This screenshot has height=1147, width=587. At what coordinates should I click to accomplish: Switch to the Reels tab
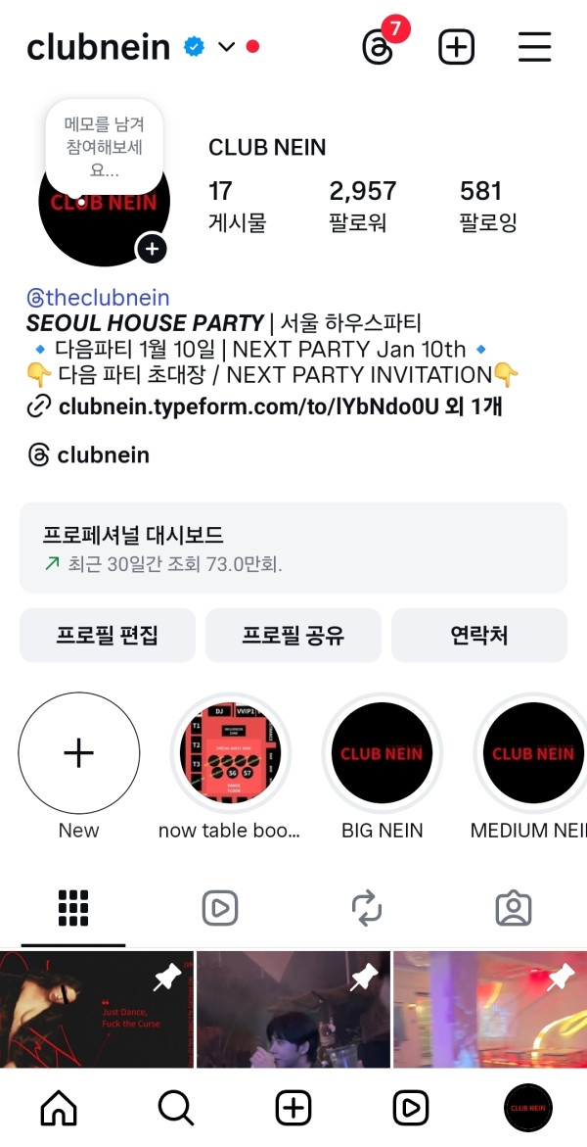[220, 909]
